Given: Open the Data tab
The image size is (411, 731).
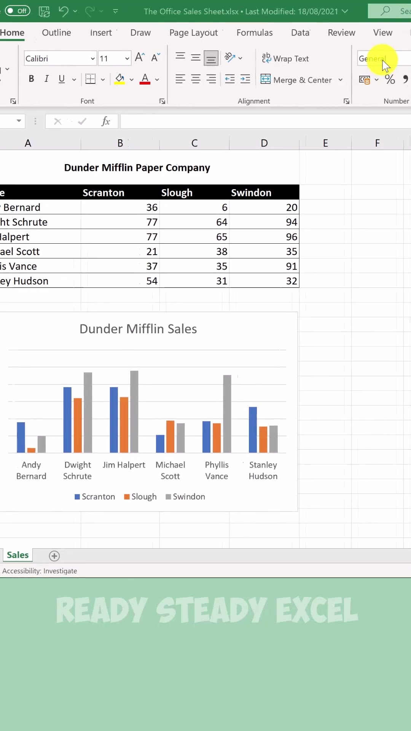Looking at the screenshot, I should click(x=300, y=33).
